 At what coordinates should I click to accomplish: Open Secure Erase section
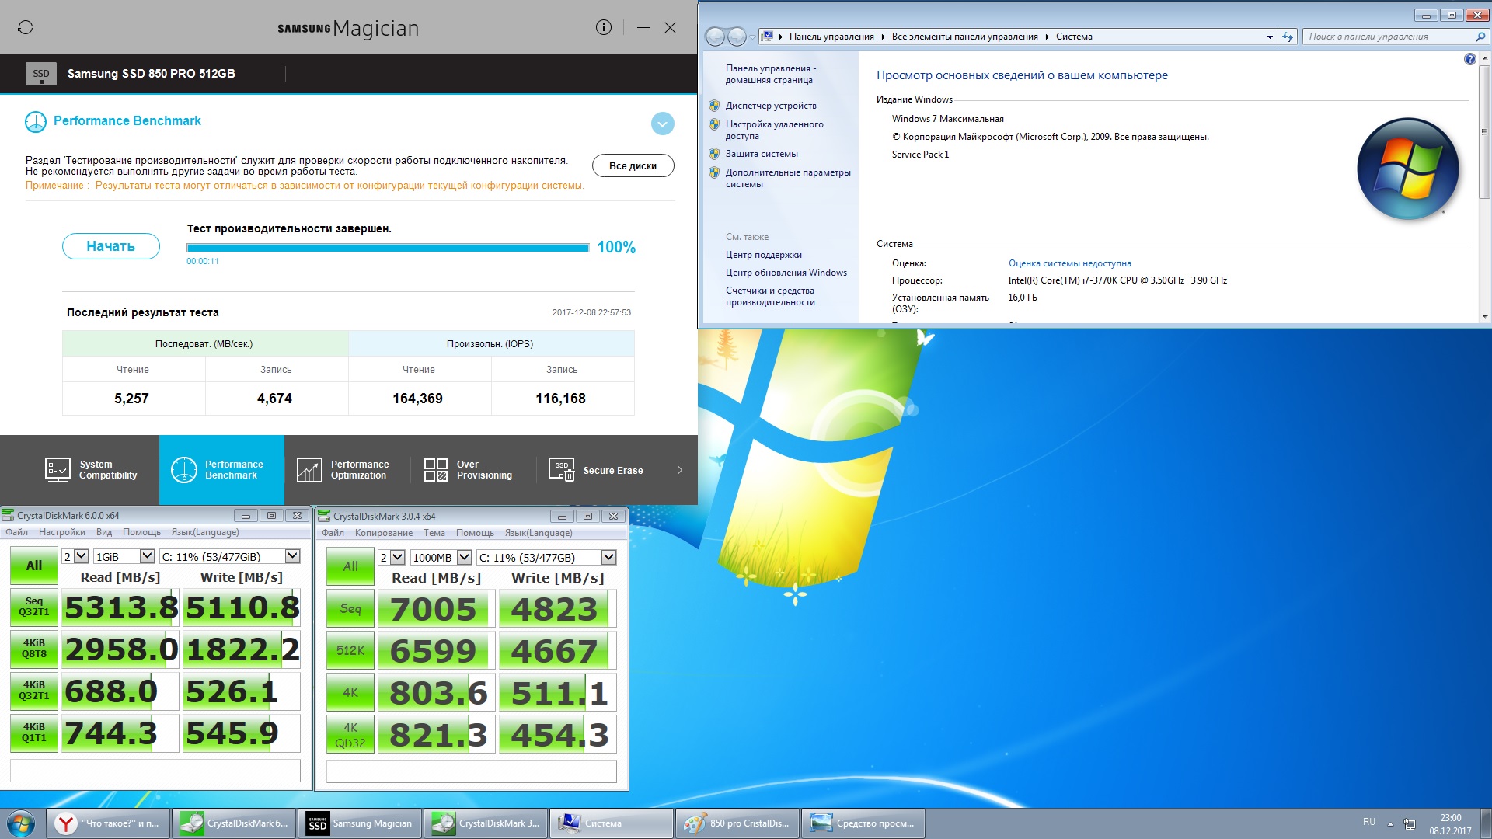[x=596, y=470]
